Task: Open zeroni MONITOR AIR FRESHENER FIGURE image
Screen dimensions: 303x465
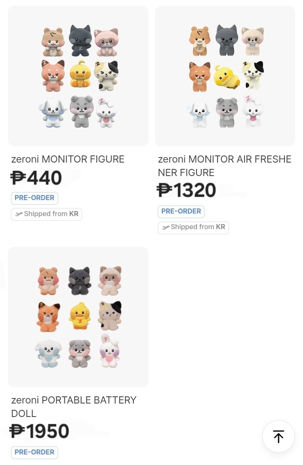Action: coord(225,76)
